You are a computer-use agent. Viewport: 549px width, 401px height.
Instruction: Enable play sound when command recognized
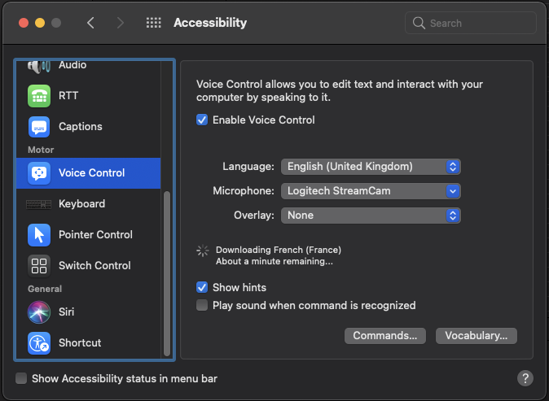click(x=202, y=306)
